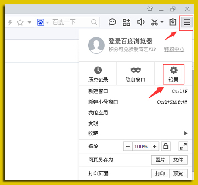Image resolution: width=198 pixels, height=185 pixels.
Task: Click the download manager toolbar icon
Action: pyautogui.click(x=173, y=22)
